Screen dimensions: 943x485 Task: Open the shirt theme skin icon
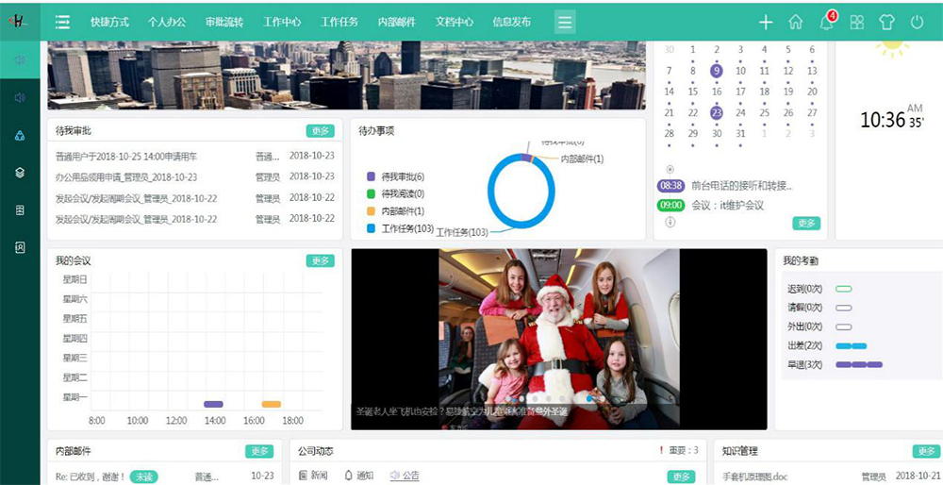pos(886,23)
